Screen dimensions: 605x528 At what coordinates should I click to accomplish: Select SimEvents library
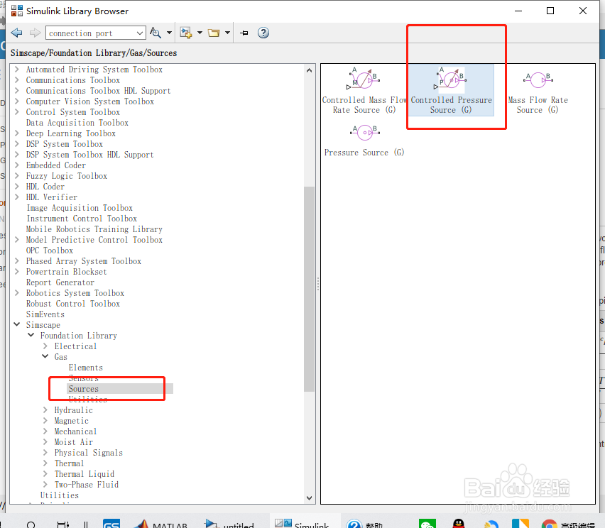[x=45, y=314]
